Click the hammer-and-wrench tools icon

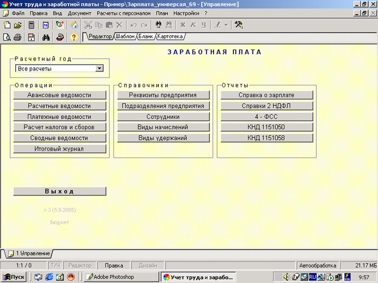point(238,25)
